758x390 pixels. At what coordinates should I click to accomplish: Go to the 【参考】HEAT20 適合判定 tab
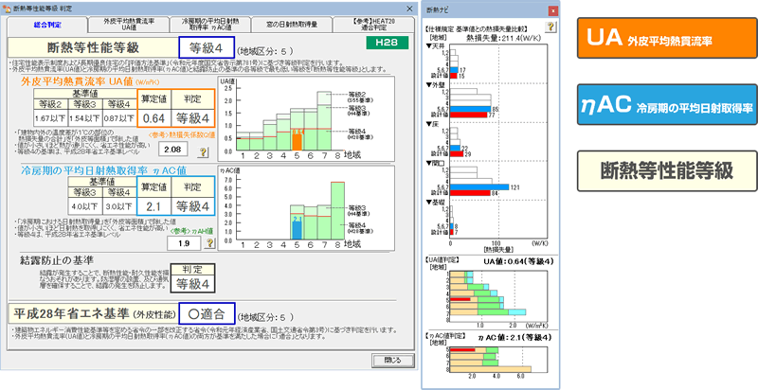[373, 25]
